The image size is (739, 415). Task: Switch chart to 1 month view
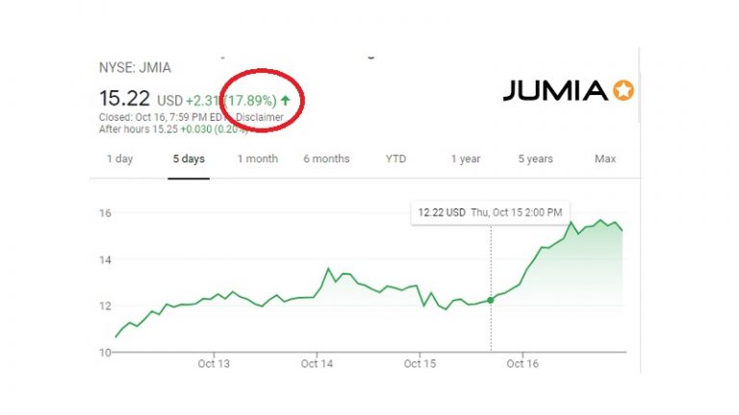tap(257, 159)
